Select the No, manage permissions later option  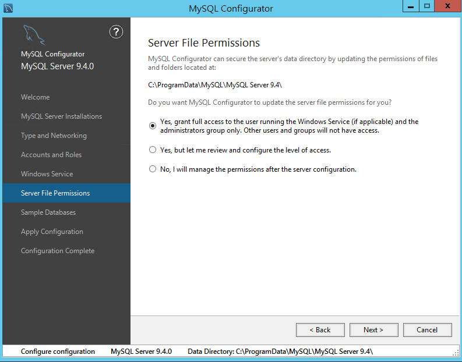click(x=152, y=169)
